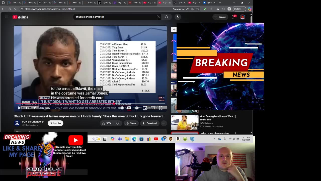Open the browser Update button
This screenshot has width=321, height=181.
point(239,9)
